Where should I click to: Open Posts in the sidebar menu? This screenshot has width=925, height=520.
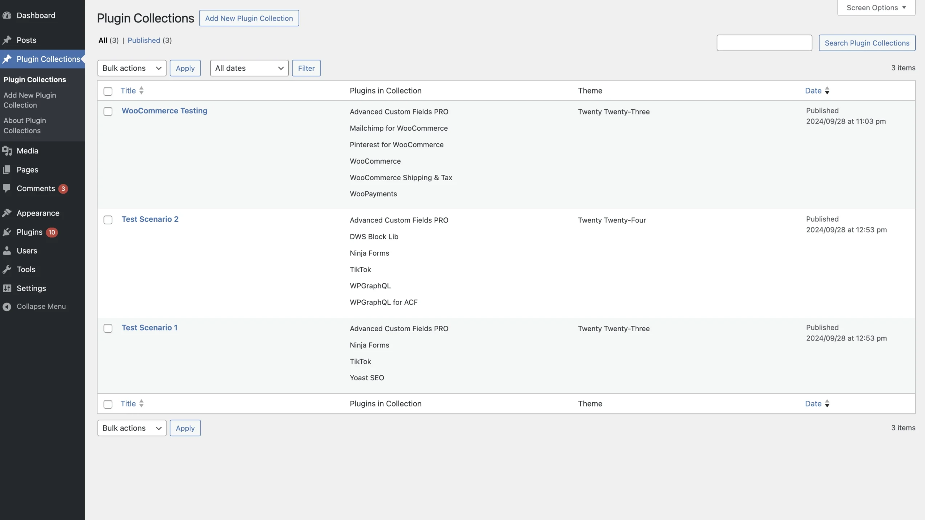click(26, 40)
